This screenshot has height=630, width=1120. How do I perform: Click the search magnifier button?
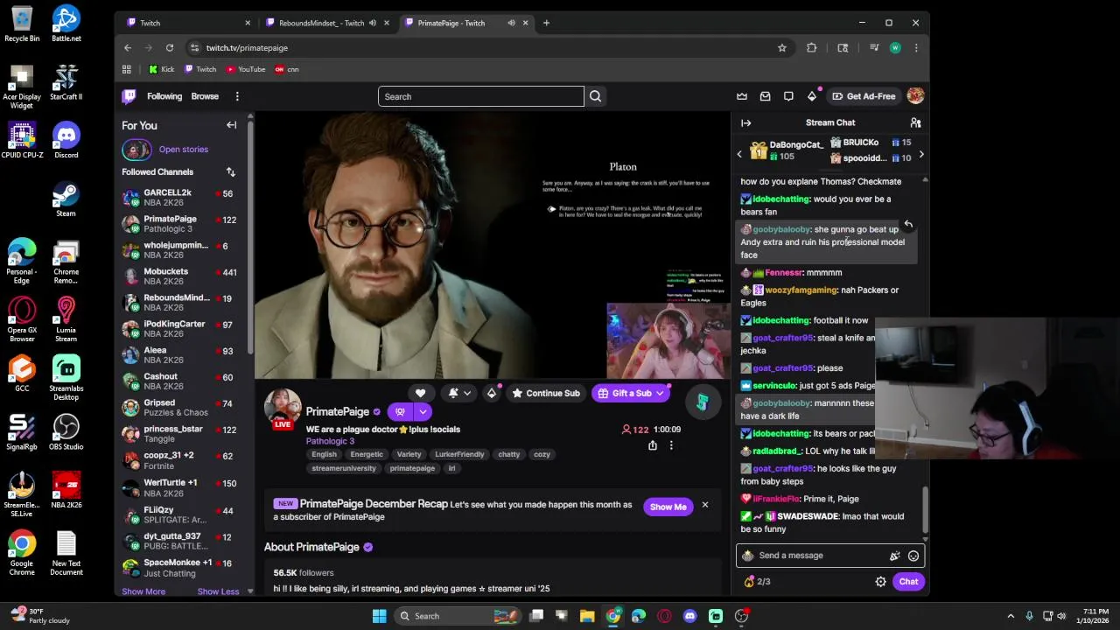point(595,96)
